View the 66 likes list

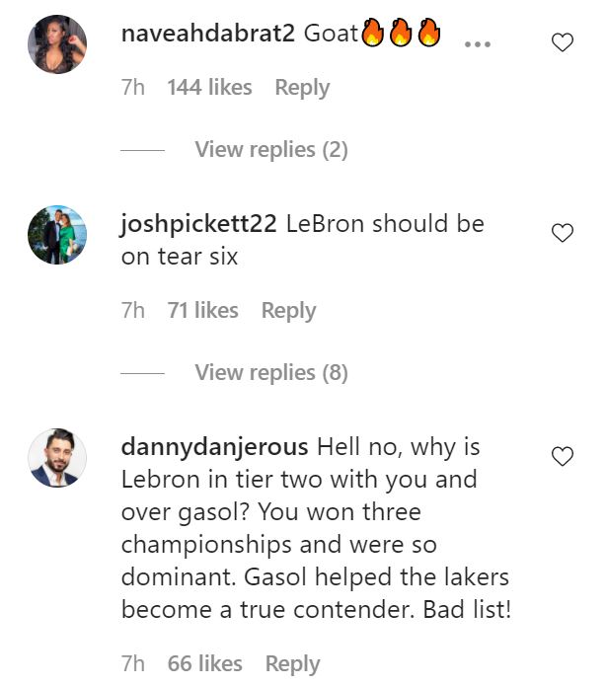[204, 664]
